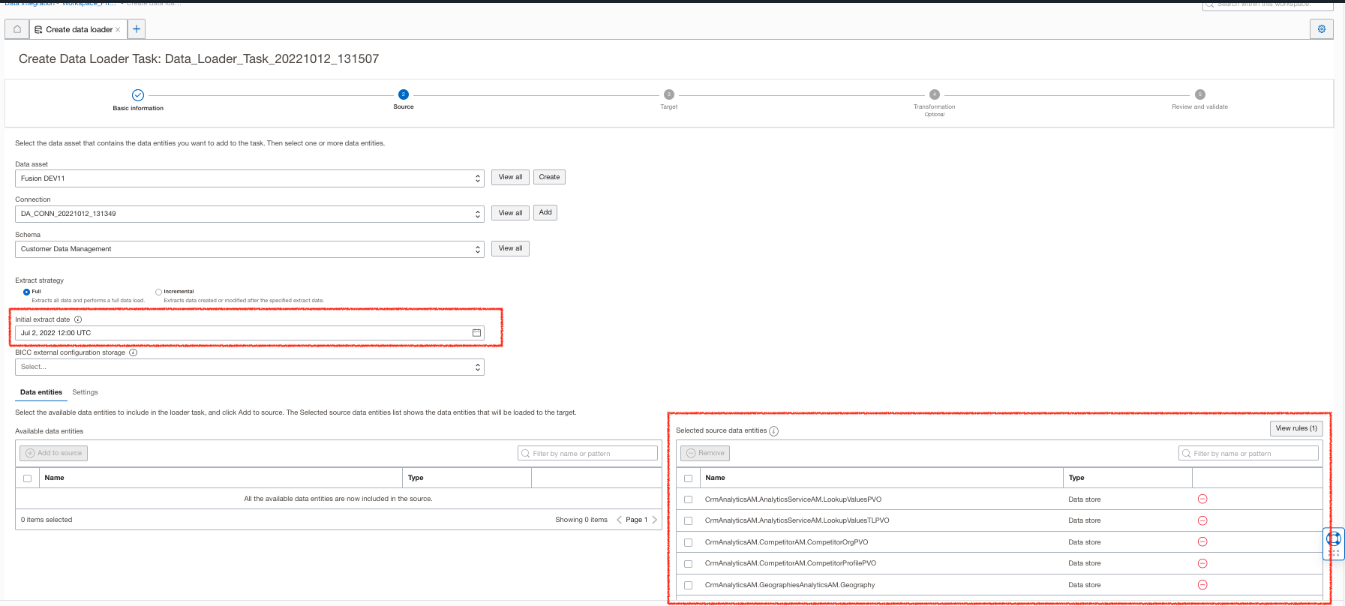The image size is (1345, 606).
Task: Filter available data entities by name
Action: [587, 453]
